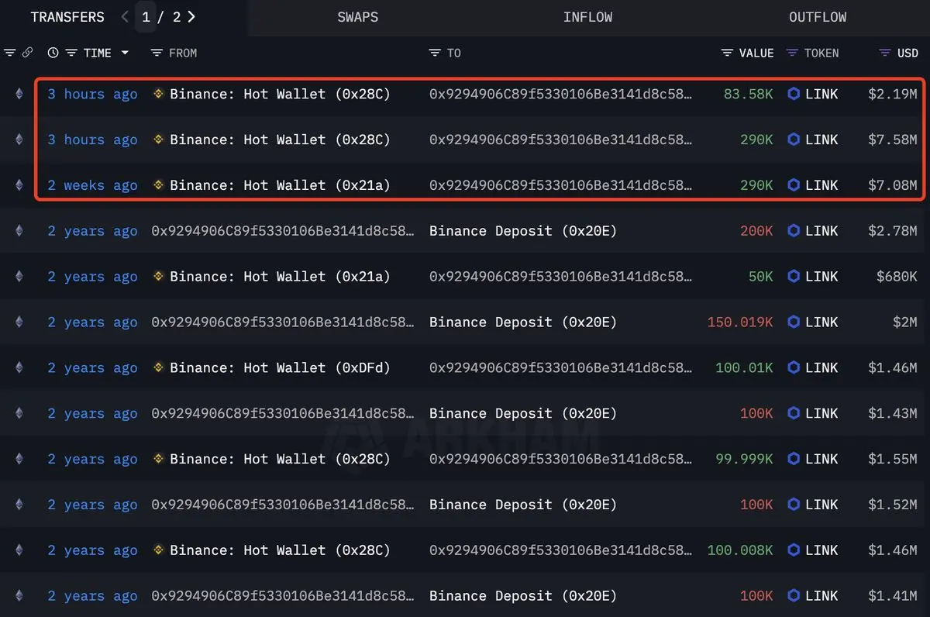The width and height of the screenshot is (930, 617).
Task: Open Binance: Hot Wallet (0x21a) on $7.08M row
Action: (280, 185)
